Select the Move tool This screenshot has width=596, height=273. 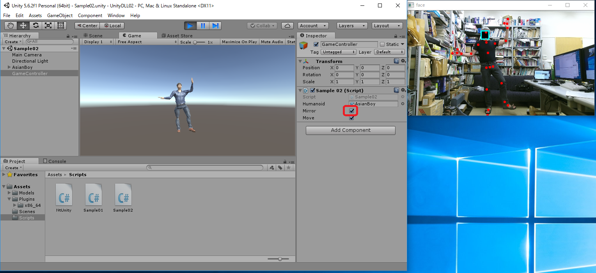[23, 26]
